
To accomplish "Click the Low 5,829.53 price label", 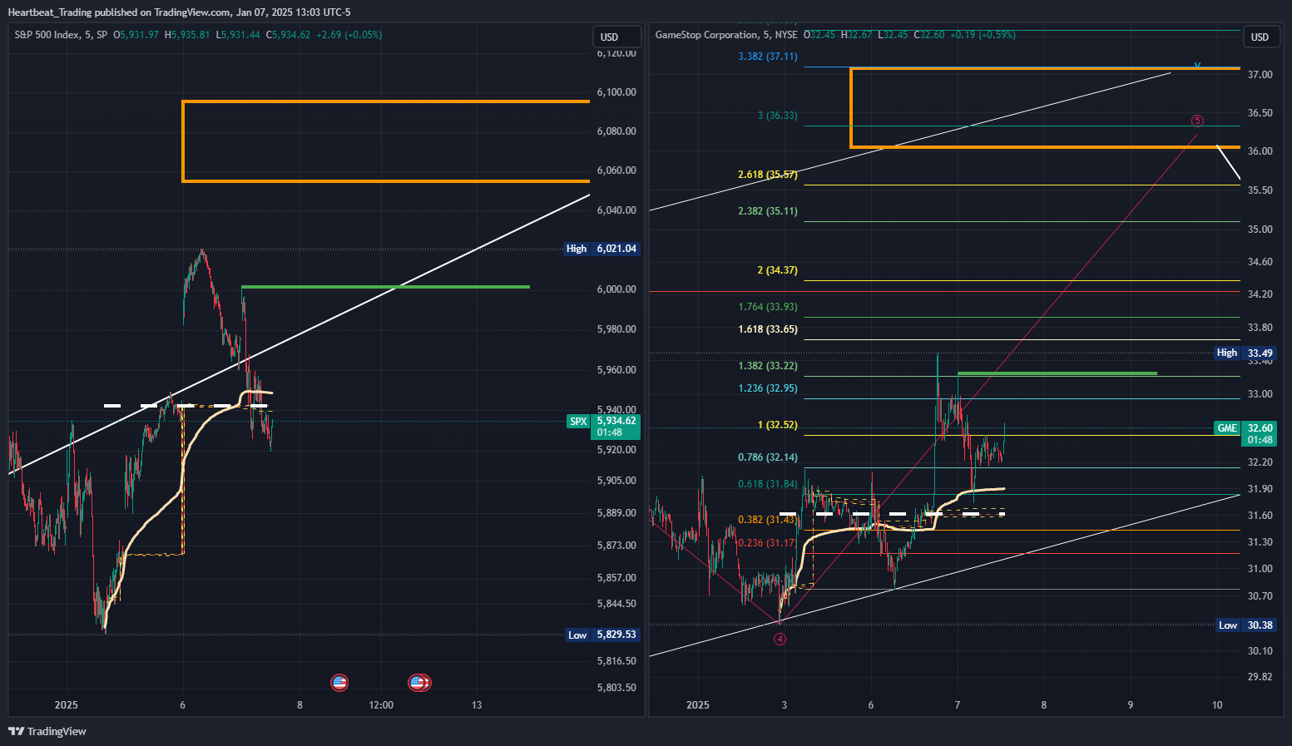I will (602, 635).
